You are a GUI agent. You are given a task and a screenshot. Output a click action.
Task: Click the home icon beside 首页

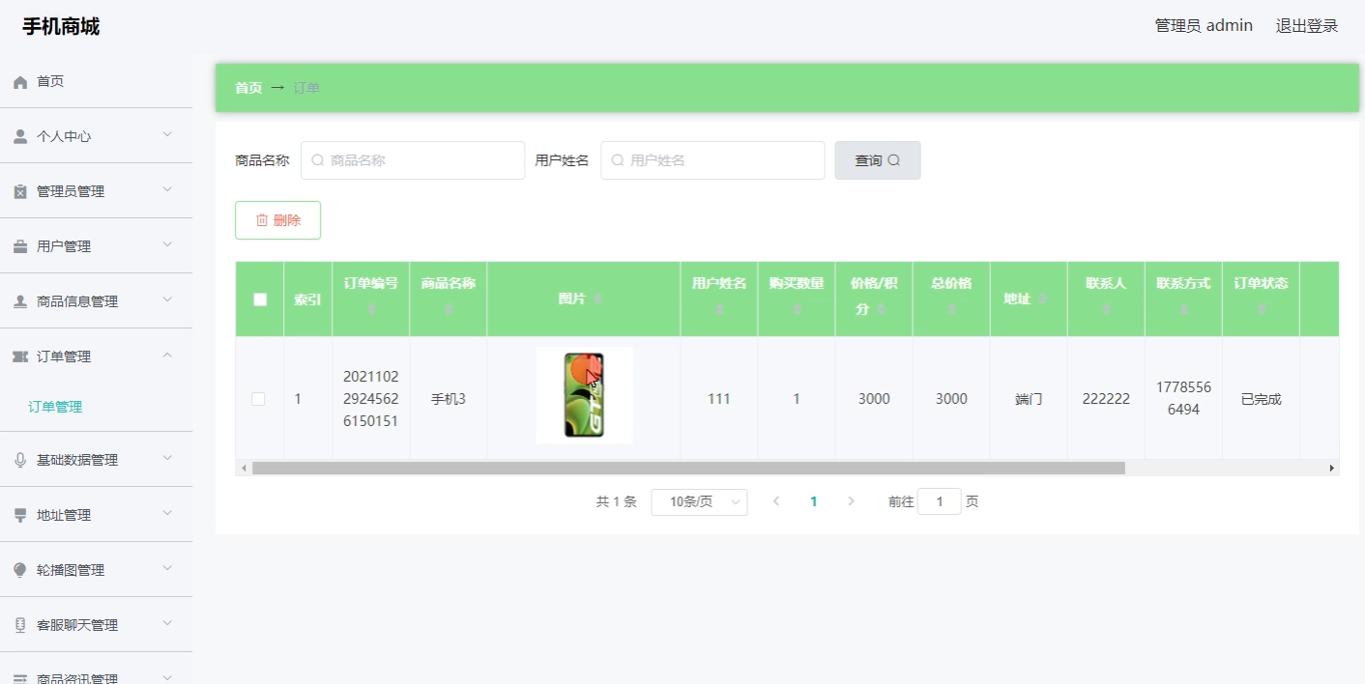tap(20, 82)
